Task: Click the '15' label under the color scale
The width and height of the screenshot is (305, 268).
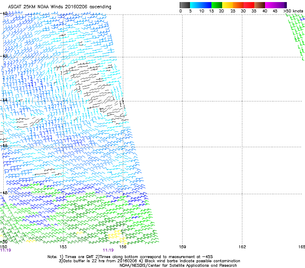Action: (211, 11)
